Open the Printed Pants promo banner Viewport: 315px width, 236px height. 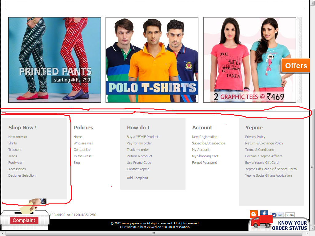point(55,60)
